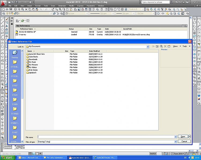Click in the File name input field

coord(107,137)
